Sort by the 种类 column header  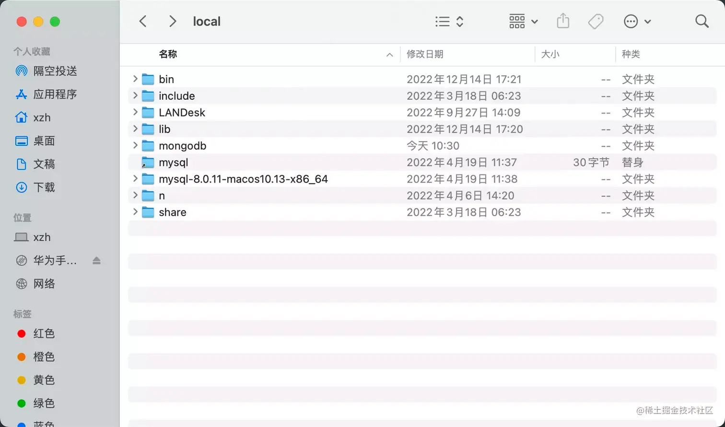(x=631, y=54)
